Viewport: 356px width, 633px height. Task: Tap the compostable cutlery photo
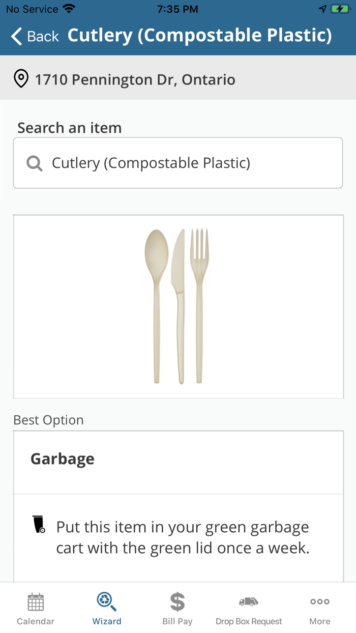coord(178,306)
